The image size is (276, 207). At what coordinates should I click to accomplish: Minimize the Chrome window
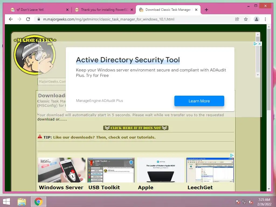click(x=248, y=6)
